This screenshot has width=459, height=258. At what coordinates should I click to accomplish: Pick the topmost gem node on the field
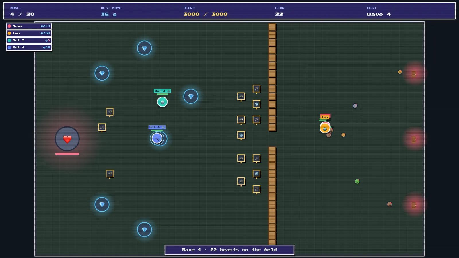[x=144, y=48]
